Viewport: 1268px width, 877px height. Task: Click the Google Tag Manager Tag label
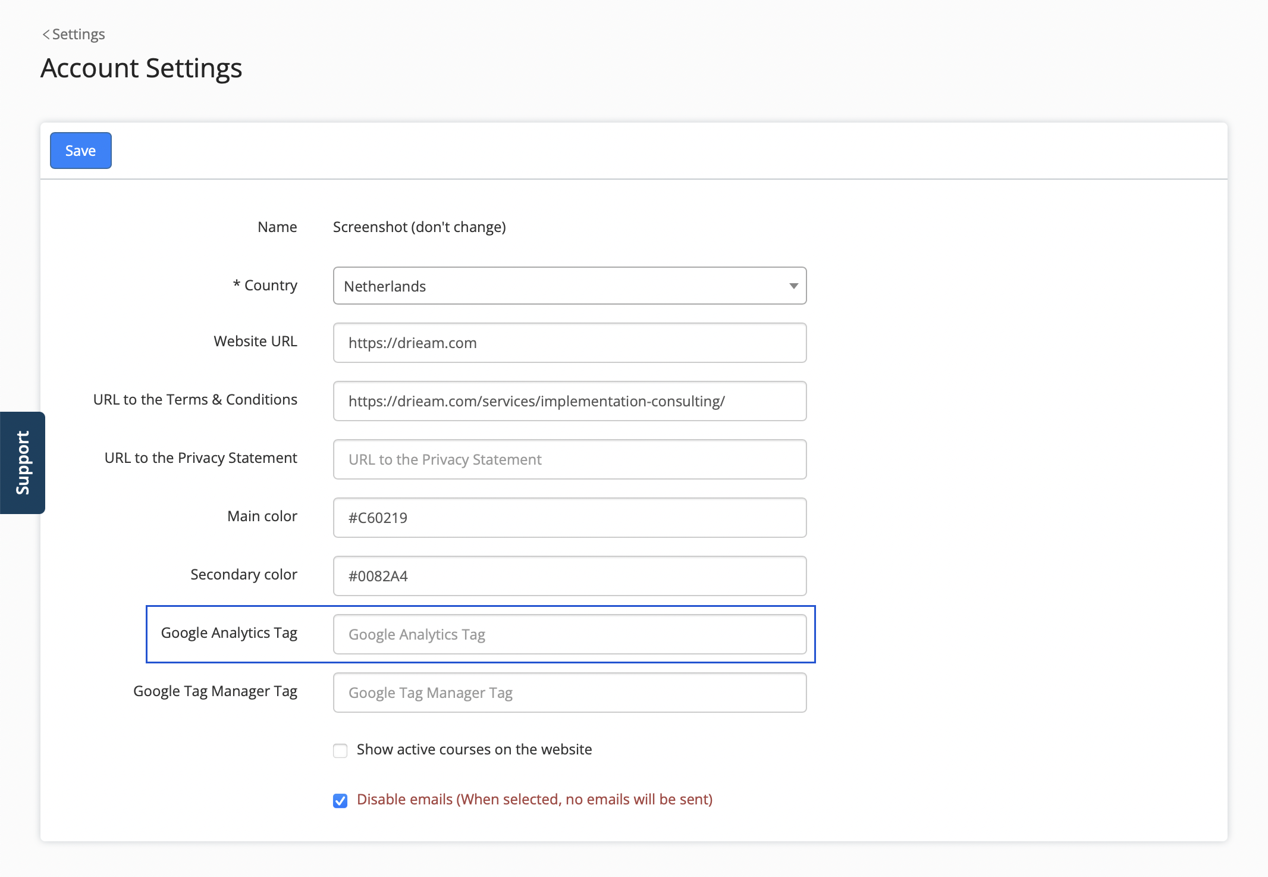215,691
